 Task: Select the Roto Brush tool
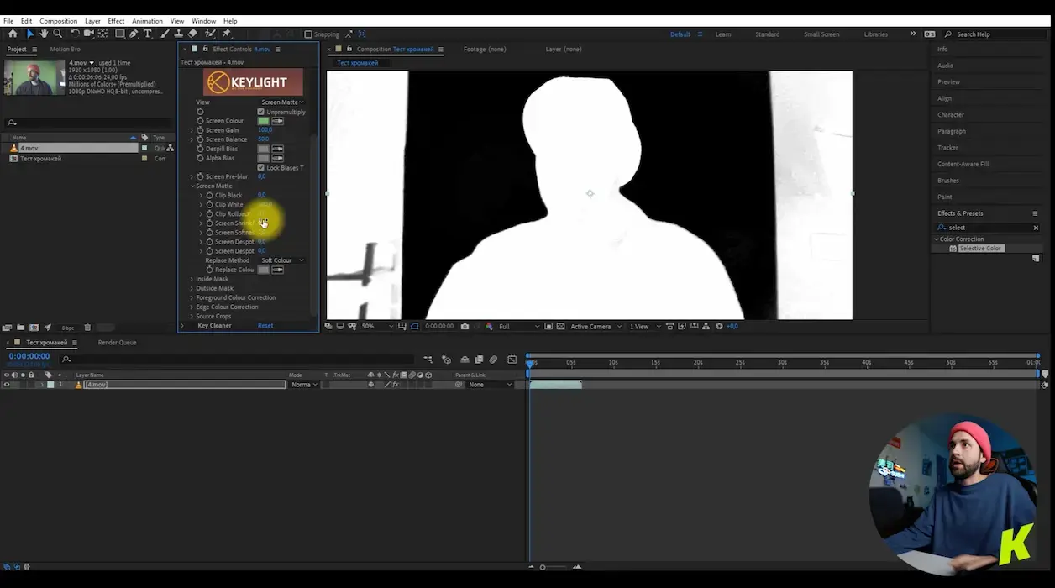[x=210, y=34]
